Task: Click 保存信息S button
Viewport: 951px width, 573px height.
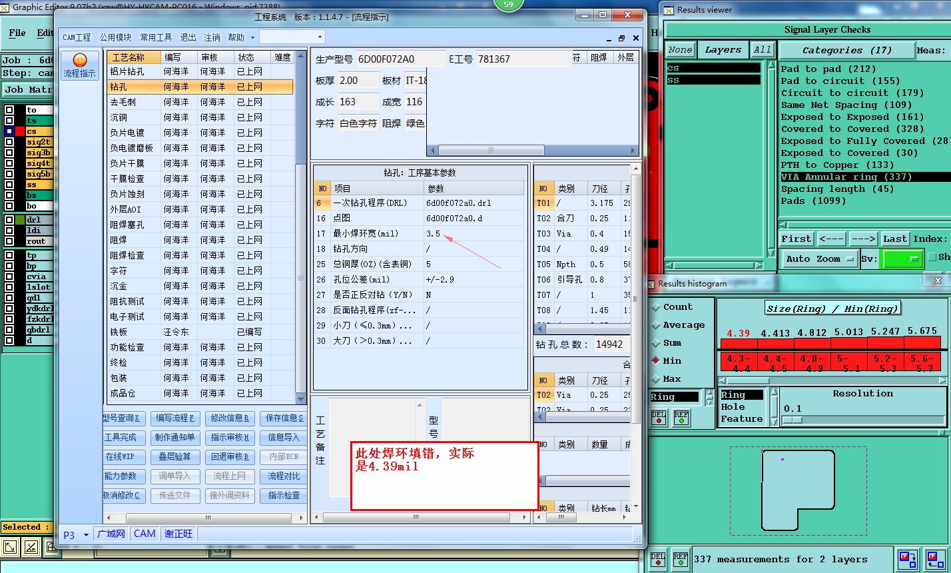Action: pyautogui.click(x=284, y=418)
